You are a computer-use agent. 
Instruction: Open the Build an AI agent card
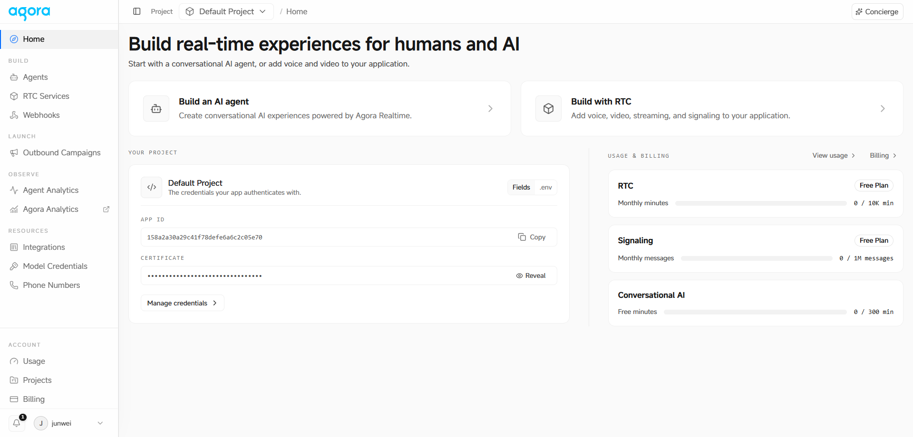click(x=320, y=109)
